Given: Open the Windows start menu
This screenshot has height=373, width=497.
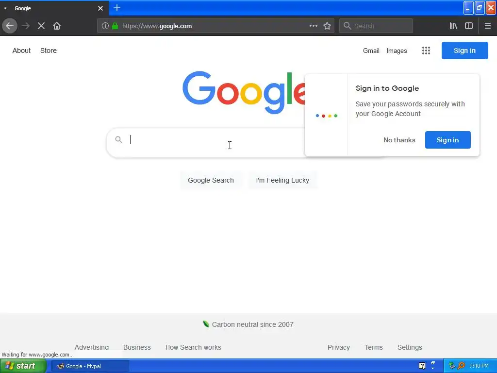Looking at the screenshot, I should click(x=23, y=366).
